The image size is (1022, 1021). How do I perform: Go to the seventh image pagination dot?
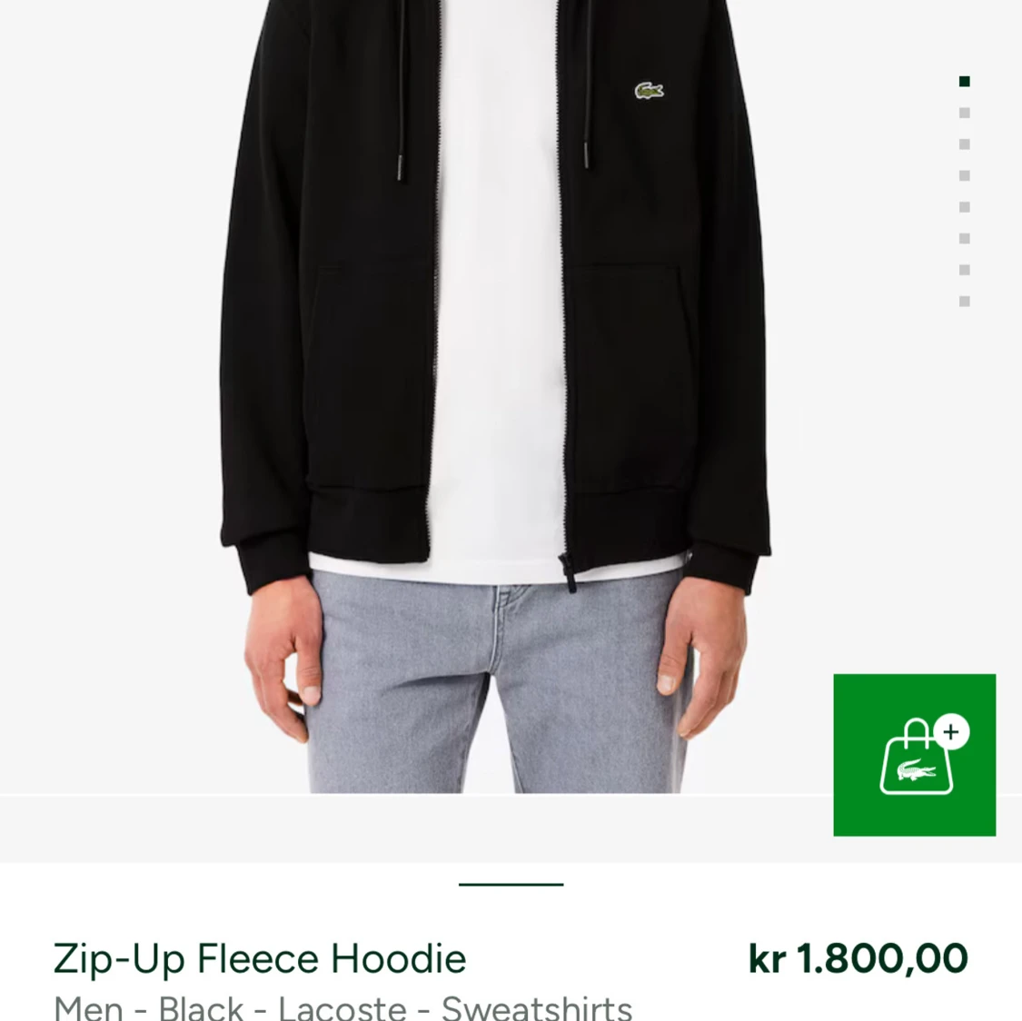[964, 270]
